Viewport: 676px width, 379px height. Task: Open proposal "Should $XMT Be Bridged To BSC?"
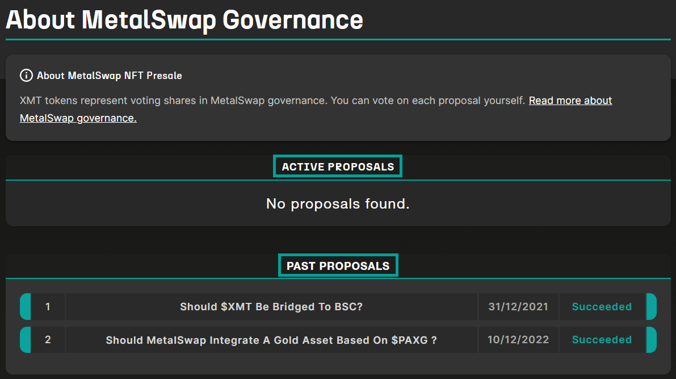coord(271,307)
